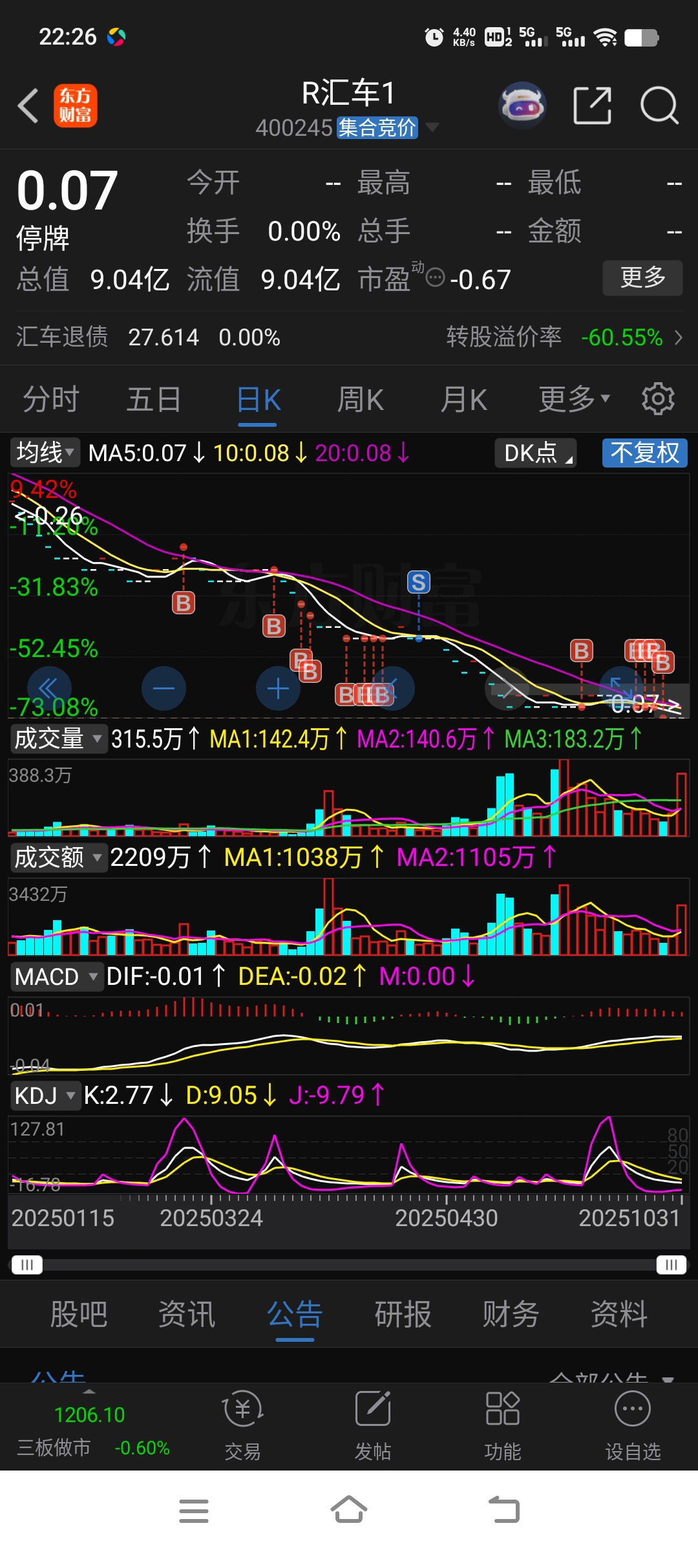Open the 资料 tab
Image resolution: width=698 pixels, height=1552 pixels.
pos(619,1315)
